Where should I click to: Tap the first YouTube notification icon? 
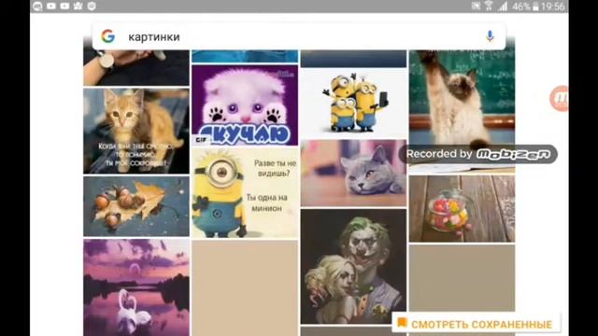point(51,7)
